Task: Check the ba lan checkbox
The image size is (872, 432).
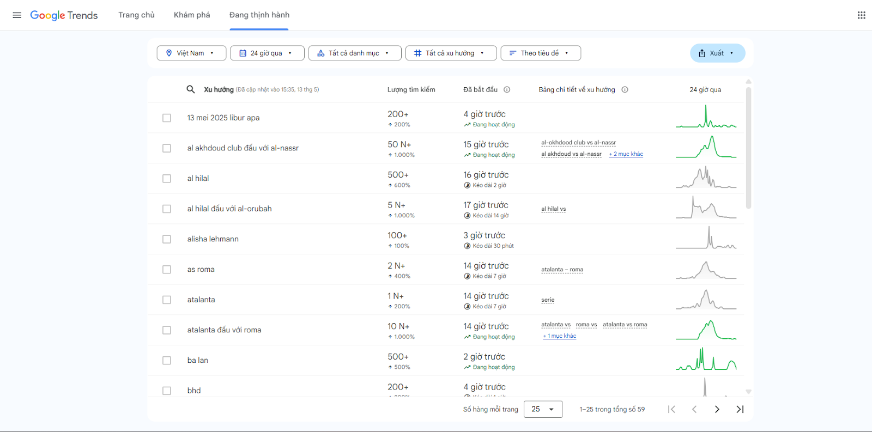Action: coord(167,361)
